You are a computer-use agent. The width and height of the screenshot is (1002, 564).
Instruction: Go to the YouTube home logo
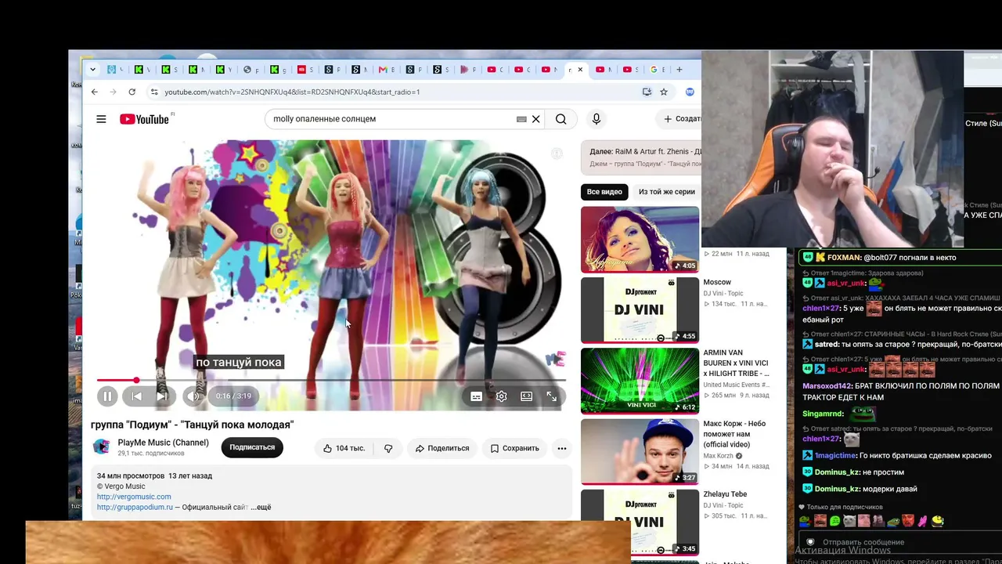tap(145, 119)
